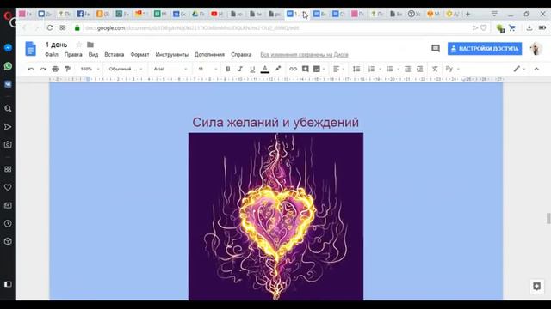Open the font size dropdown
This screenshot has width=551, height=309.
pyautogui.click(x=207, y=69)
